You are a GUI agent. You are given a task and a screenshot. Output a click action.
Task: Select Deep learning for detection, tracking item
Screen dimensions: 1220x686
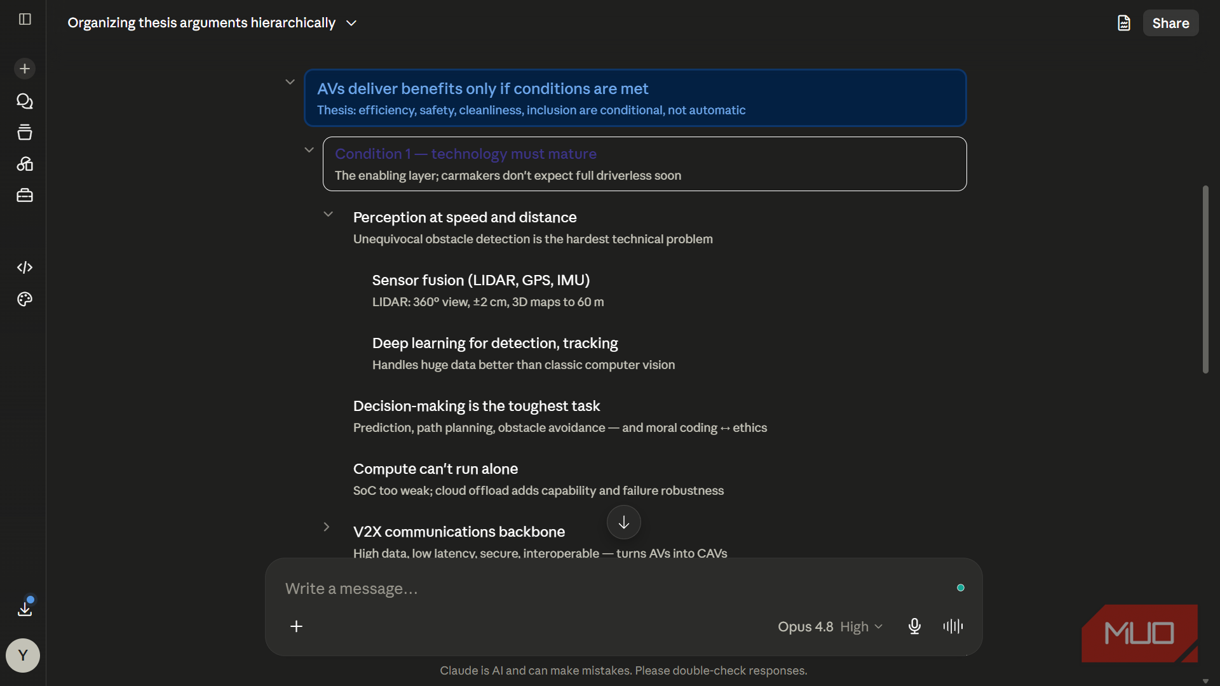click(495, 343)
